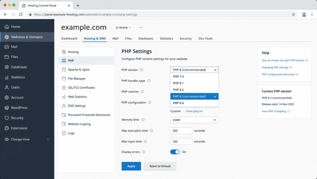The height and width of the screenshot is (179, 317).
Task: Open the Files tab
Action: coord(129,38)
